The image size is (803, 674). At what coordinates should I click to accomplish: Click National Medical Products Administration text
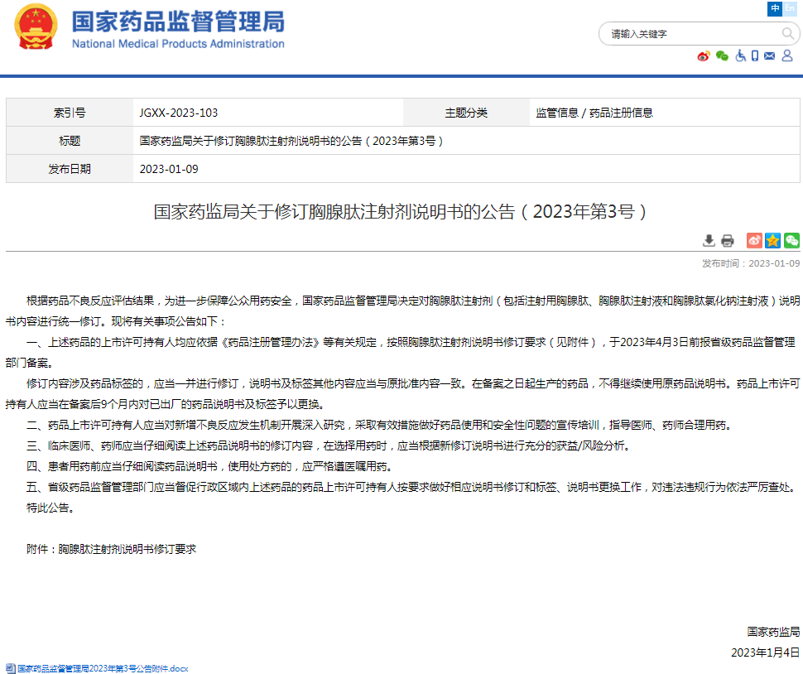(x=178, y=44)
